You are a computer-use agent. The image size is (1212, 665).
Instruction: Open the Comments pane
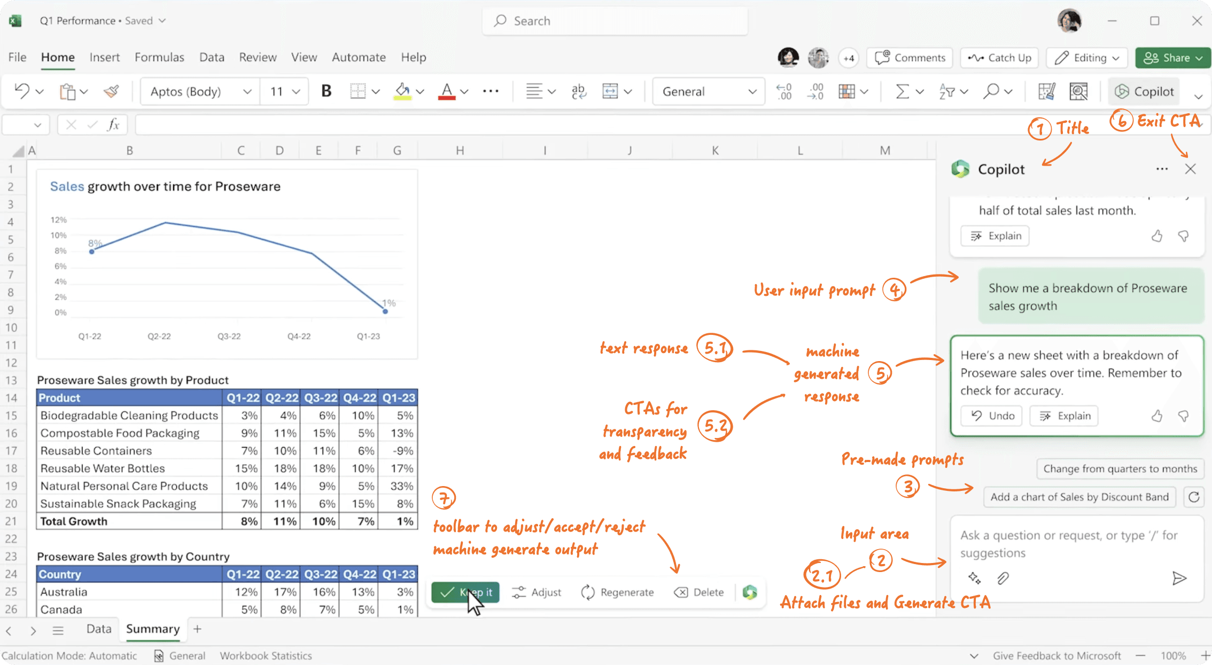pyautogui.click(x=910, y=58)
